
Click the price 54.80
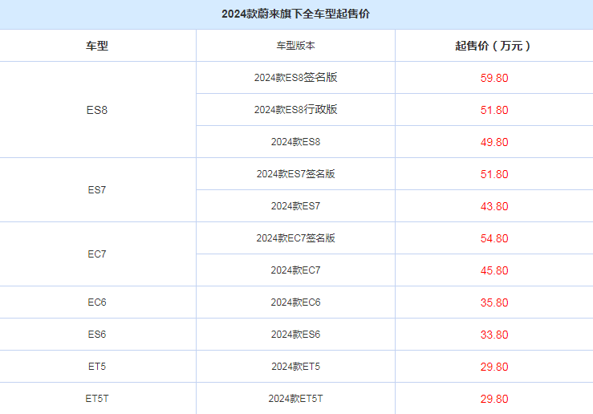494,238
